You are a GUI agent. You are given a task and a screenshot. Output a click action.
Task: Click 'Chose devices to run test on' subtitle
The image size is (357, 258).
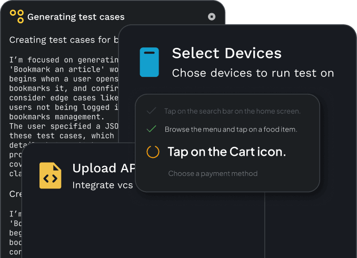coord(253,73)
